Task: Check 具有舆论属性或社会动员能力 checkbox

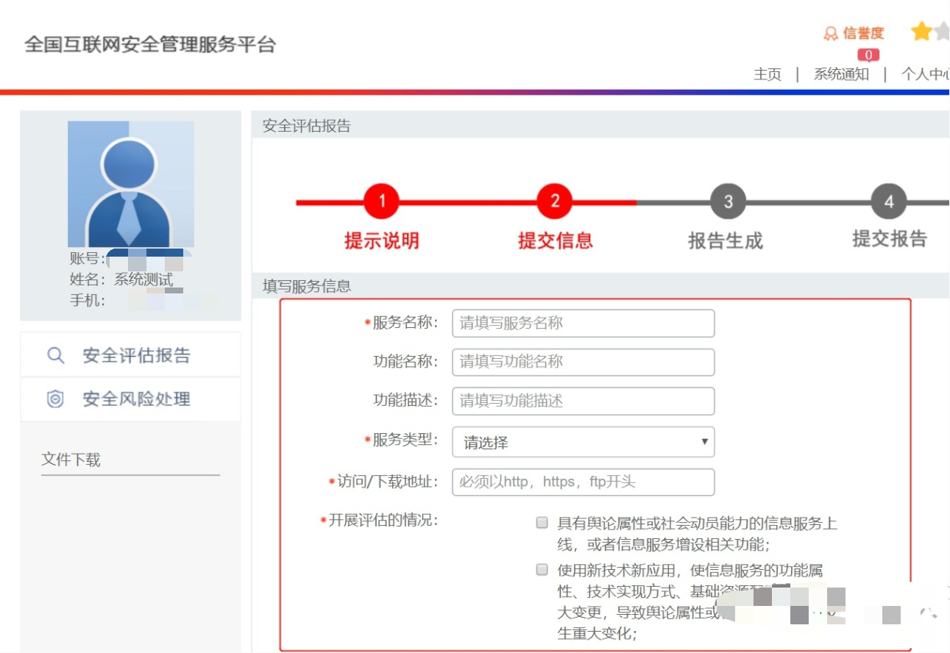Action: tap(542, 523)
